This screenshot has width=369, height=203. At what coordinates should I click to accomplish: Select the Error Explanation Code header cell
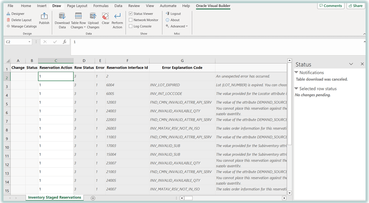(x=182, y=68)
